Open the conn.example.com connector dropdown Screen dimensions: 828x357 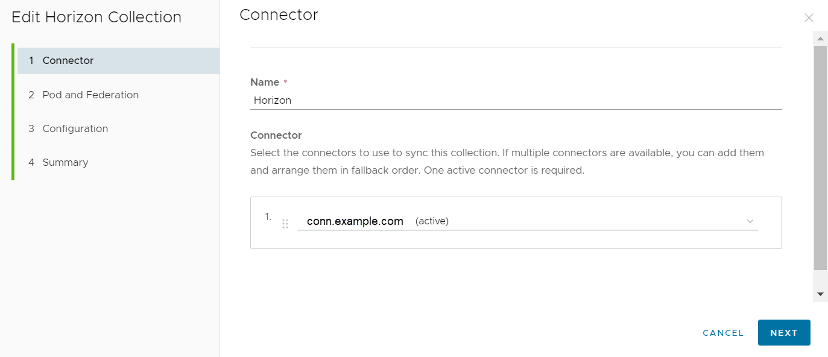coord(528,221)
